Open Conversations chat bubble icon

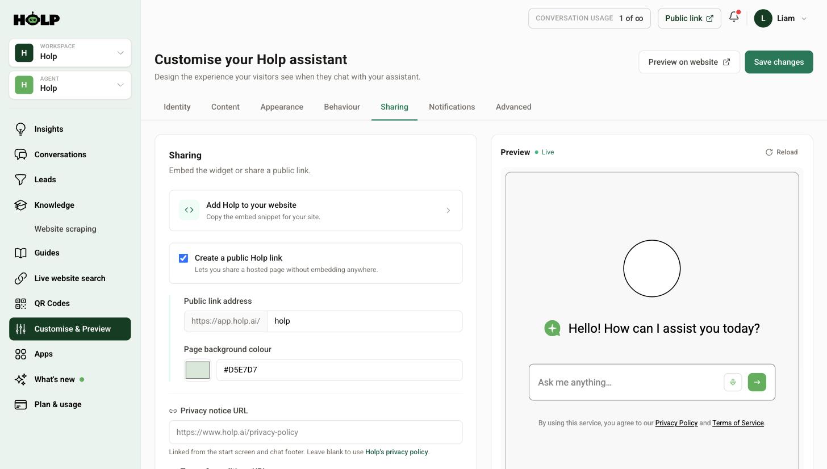(x=20, y=154)
